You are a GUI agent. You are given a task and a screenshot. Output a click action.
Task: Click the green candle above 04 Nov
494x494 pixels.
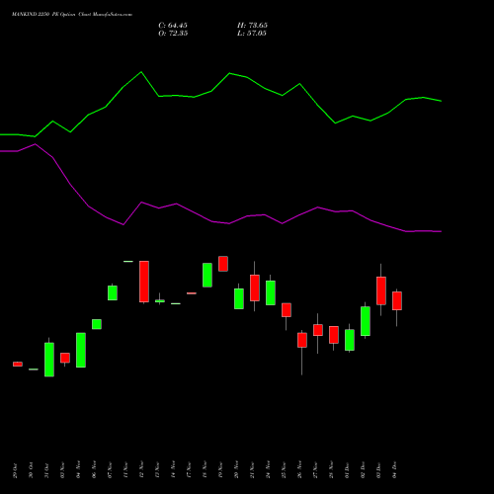pos(81,350)
